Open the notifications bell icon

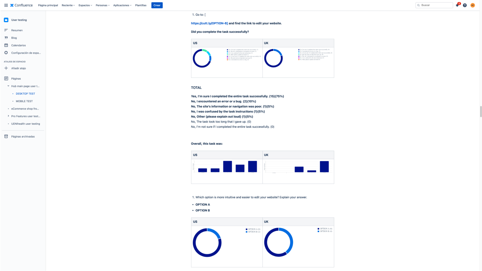[457, 5]
